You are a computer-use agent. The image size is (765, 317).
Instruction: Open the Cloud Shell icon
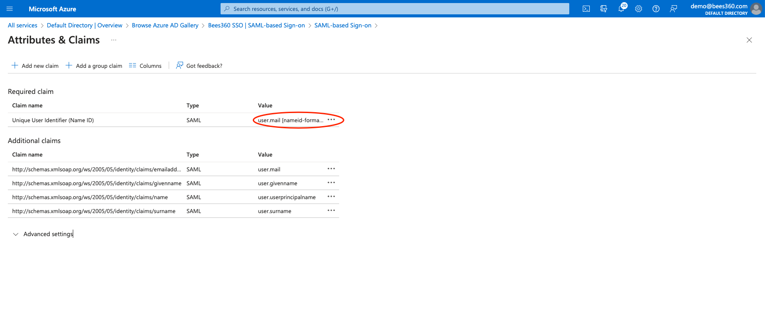(x=586, y=9)
